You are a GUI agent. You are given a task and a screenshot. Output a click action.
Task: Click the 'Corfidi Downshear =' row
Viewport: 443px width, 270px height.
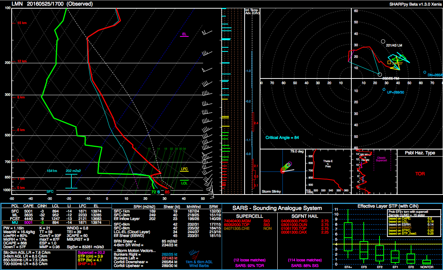click(145, 262)
